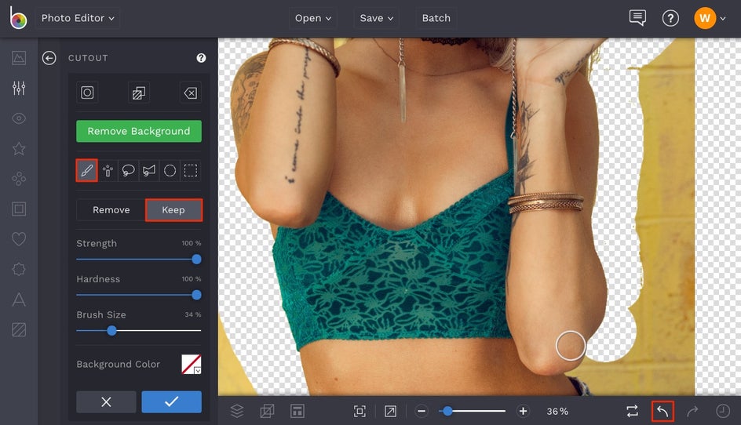Adjust the Strength slider
The image size is (741, 425).
(x=139, y=259)
